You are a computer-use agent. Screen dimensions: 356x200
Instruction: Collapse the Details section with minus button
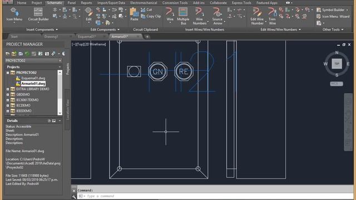coord(60,121)
